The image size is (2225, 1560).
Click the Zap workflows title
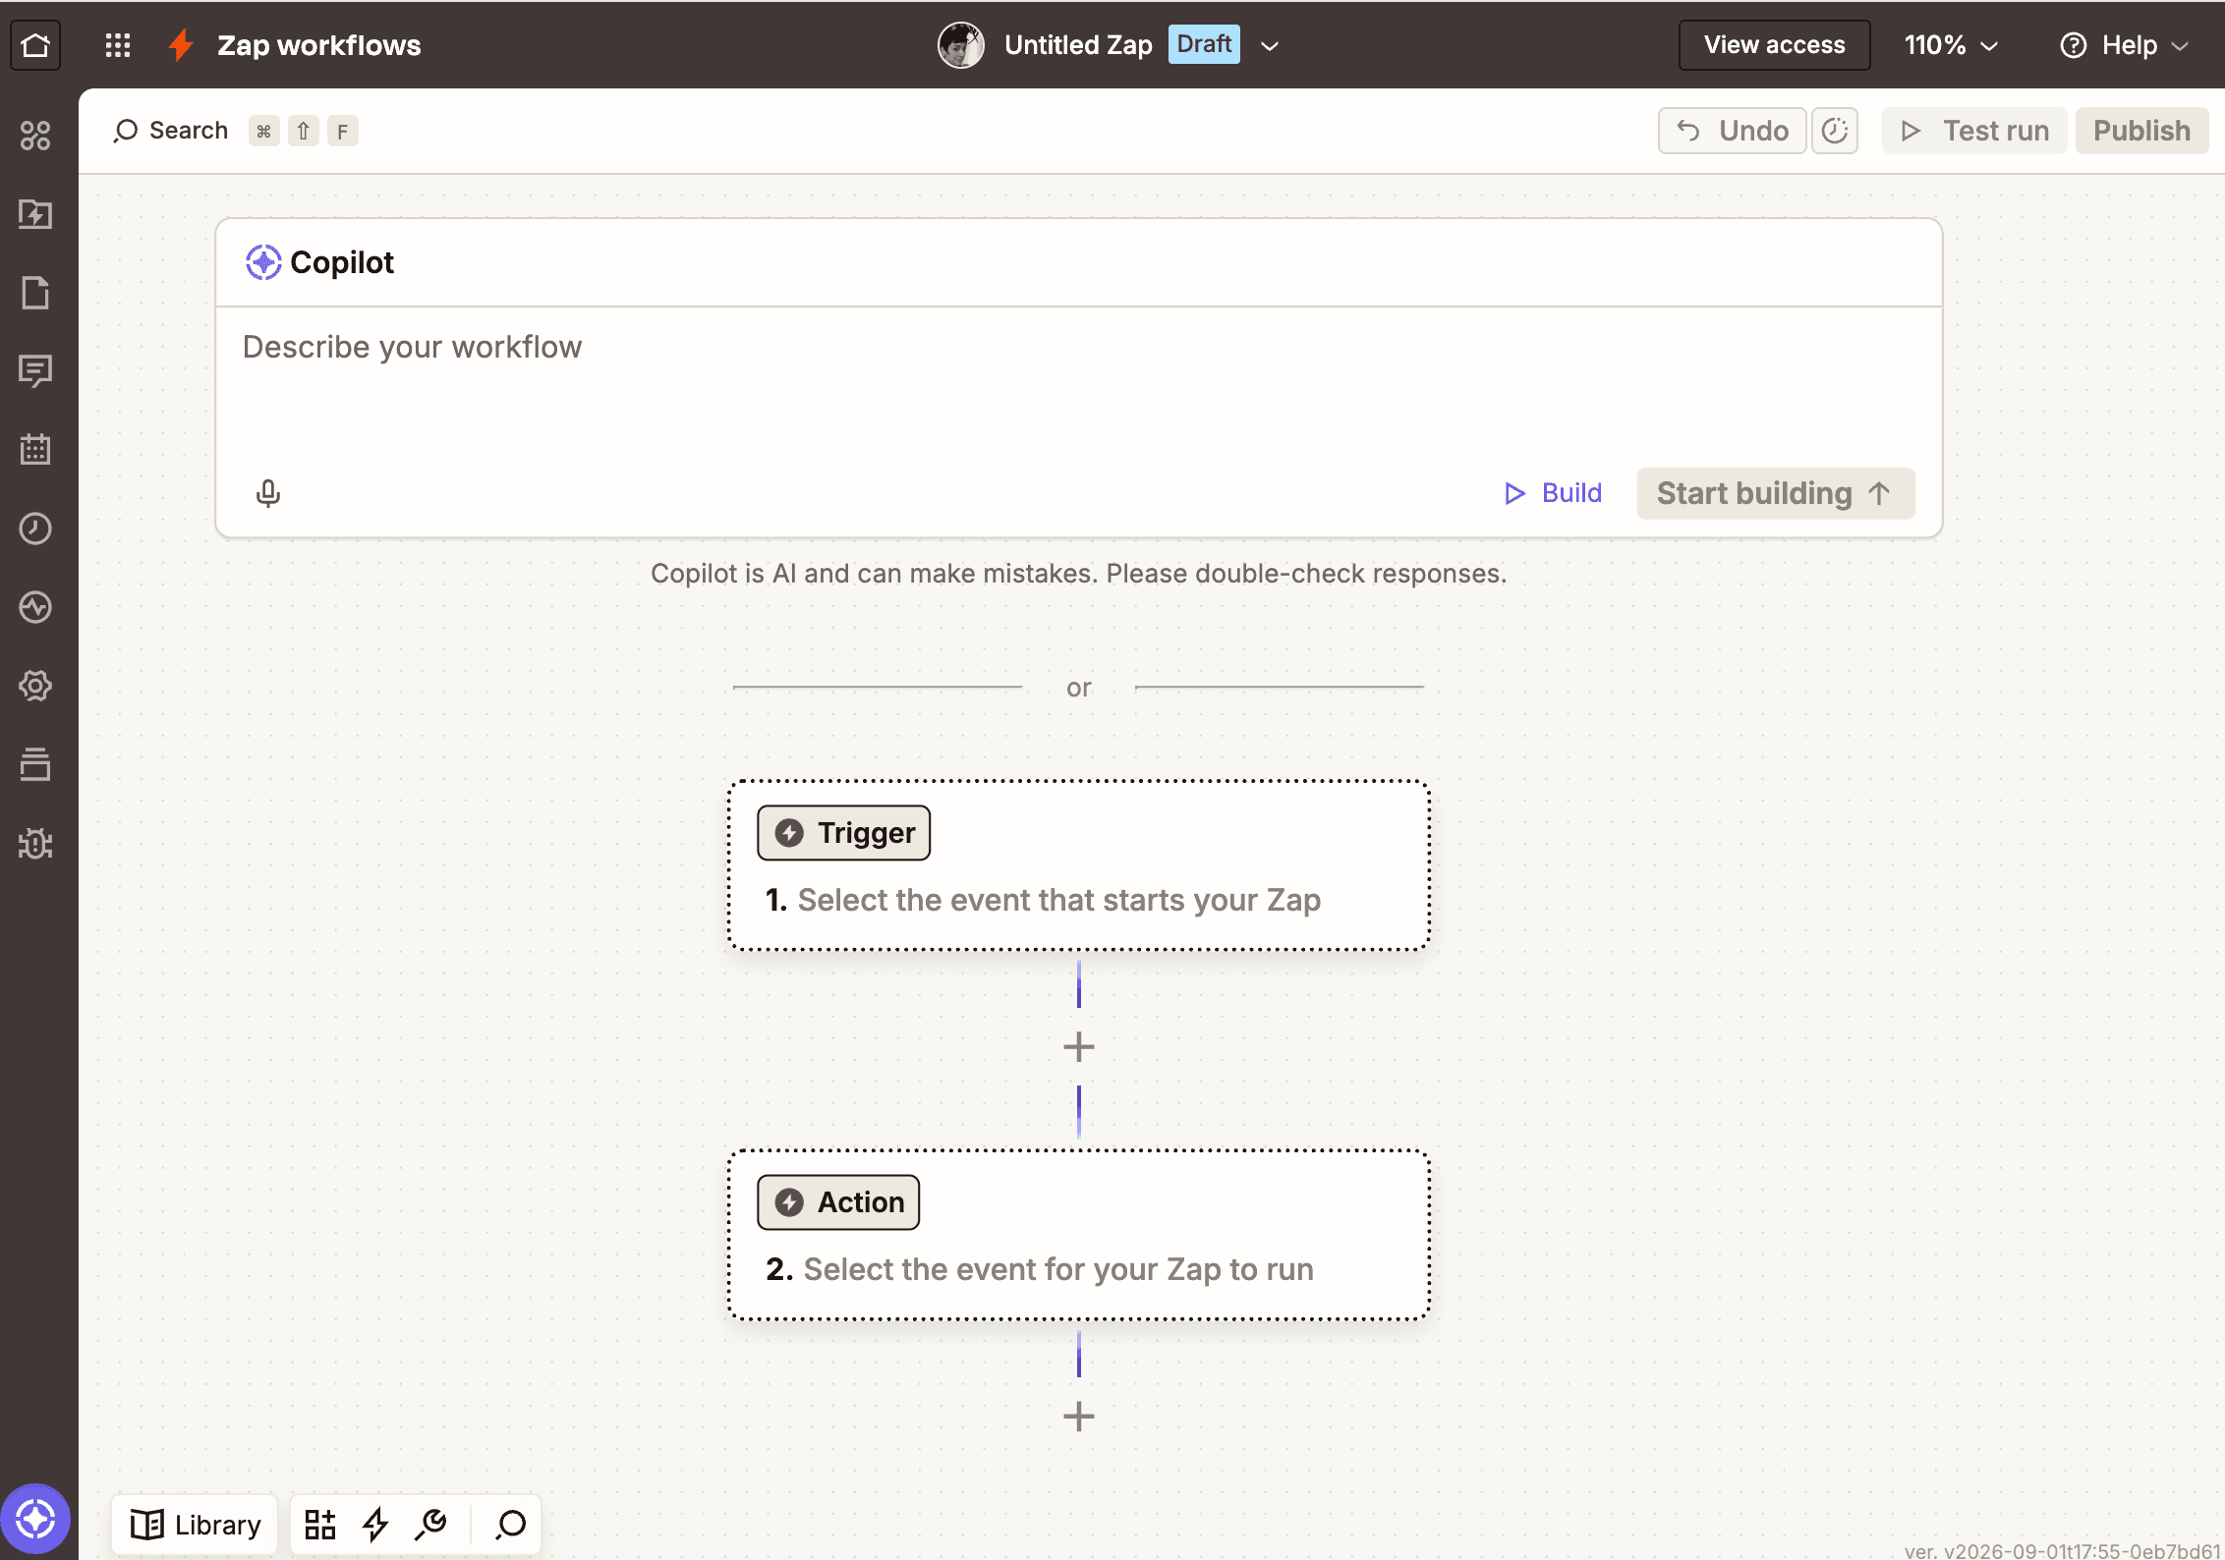pos(318,45)
